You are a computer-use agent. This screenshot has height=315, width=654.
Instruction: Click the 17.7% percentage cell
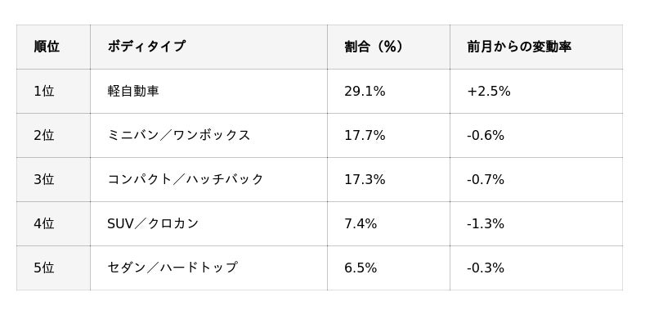(x=388, y=135)
